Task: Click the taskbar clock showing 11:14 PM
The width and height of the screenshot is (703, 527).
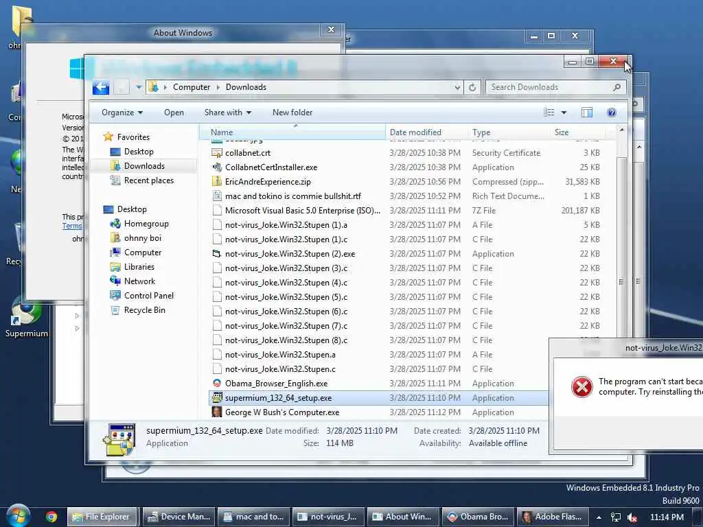Action: (667, 517)
